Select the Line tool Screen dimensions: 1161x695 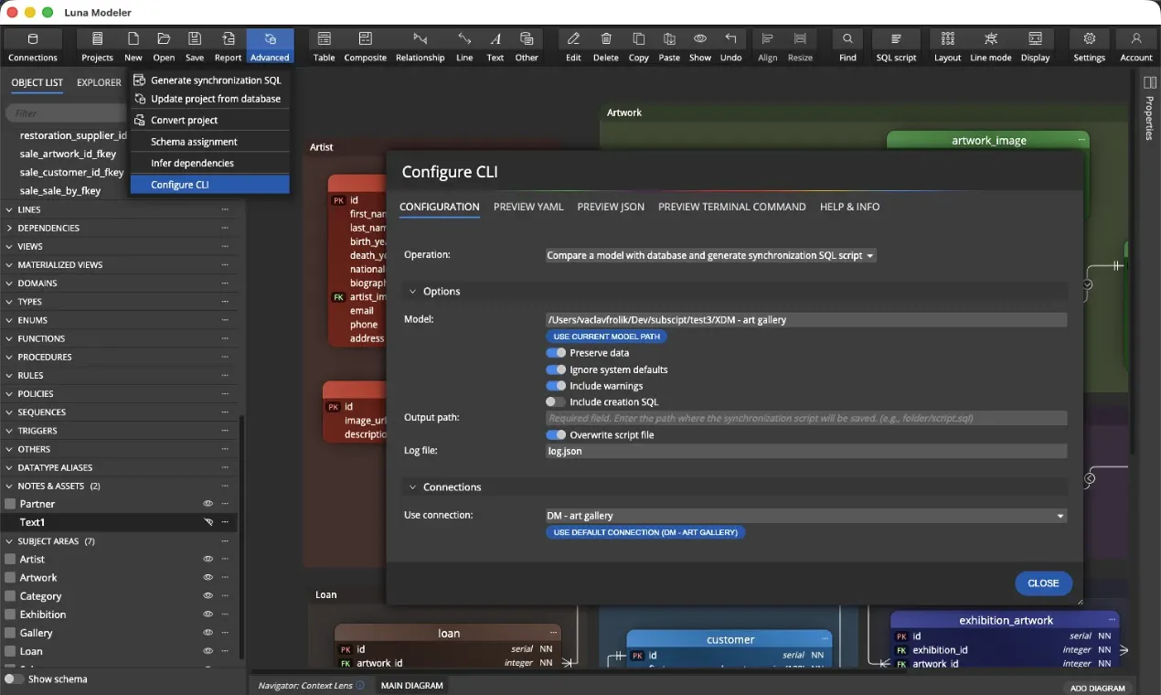(x=464, y=47)
